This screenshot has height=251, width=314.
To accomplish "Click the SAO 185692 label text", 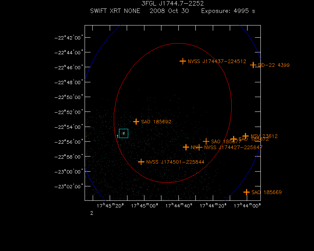I will 156,122.
